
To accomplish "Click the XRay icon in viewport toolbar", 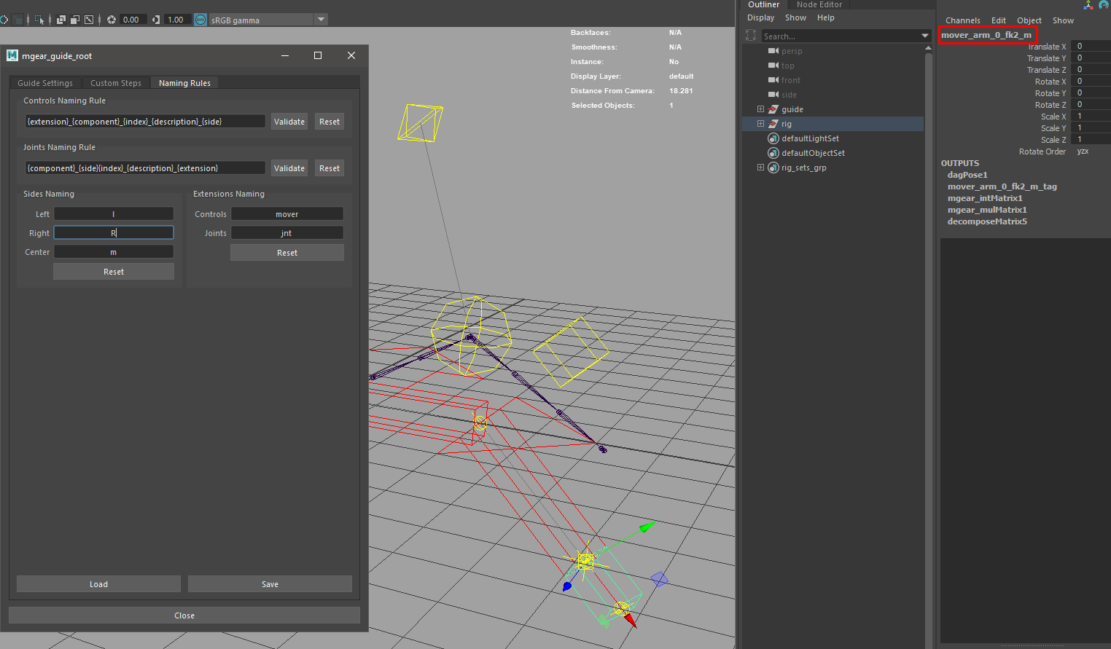I will point(17,20).
